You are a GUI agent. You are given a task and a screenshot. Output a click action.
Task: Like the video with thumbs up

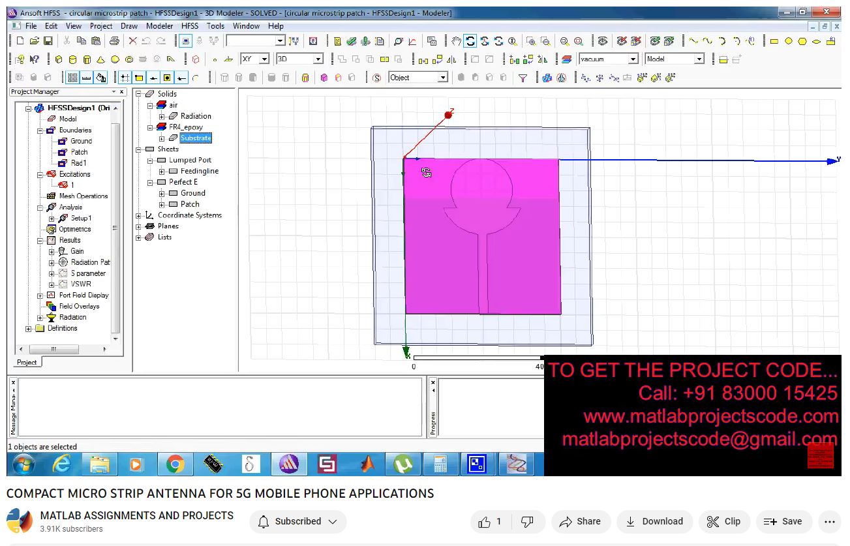pyautogui.click(x=490, y=522)
